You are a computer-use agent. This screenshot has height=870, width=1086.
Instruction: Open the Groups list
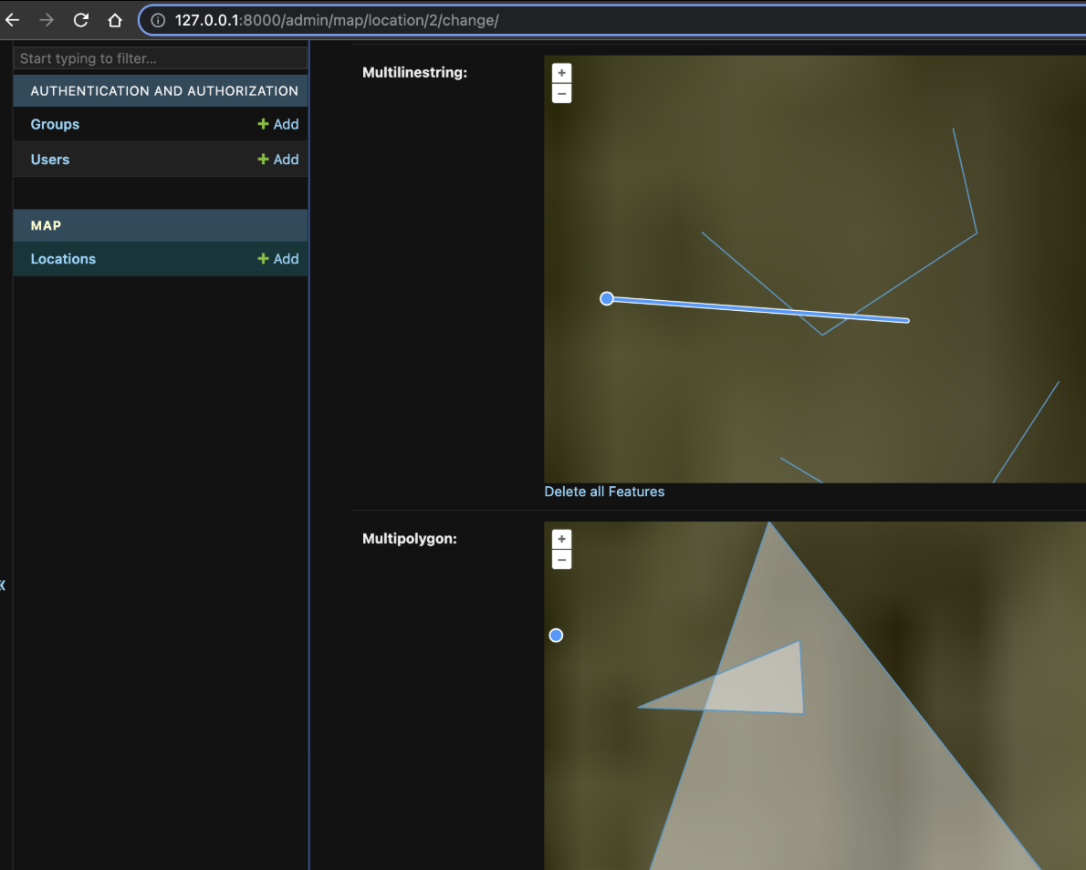point(55,124)
